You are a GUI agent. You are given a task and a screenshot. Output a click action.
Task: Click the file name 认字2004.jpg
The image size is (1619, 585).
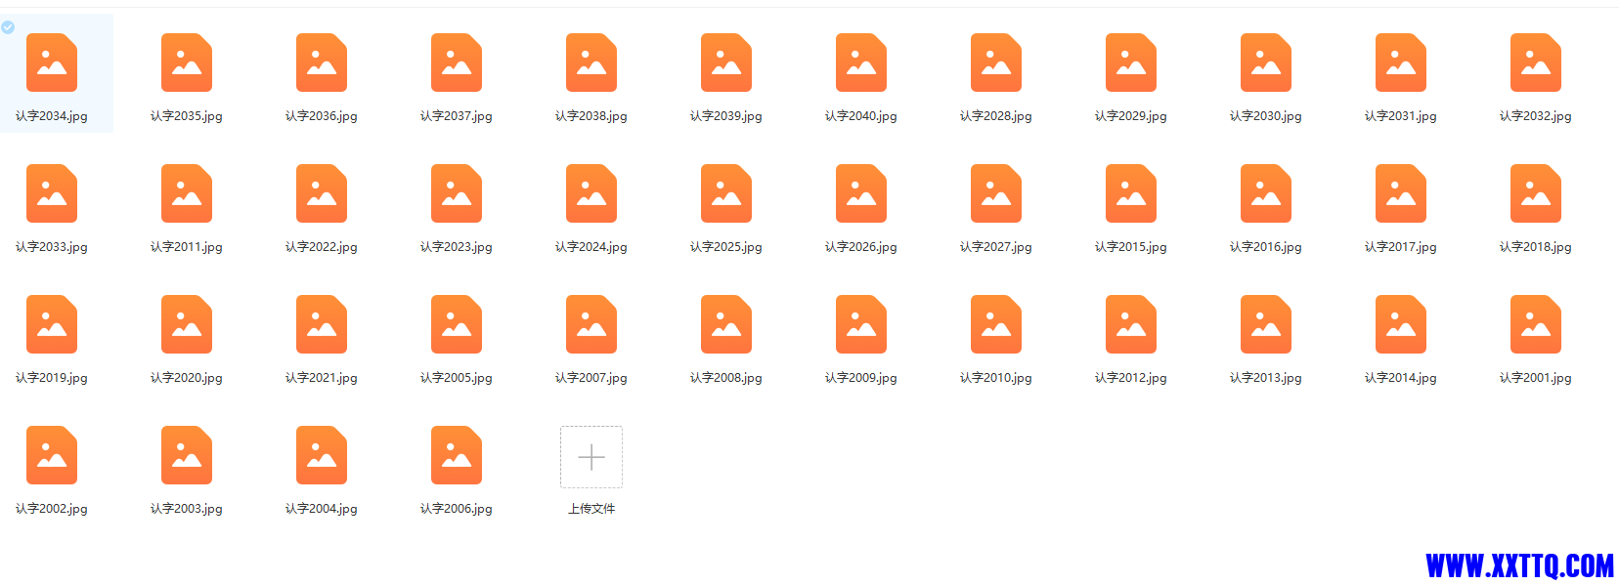322,509
